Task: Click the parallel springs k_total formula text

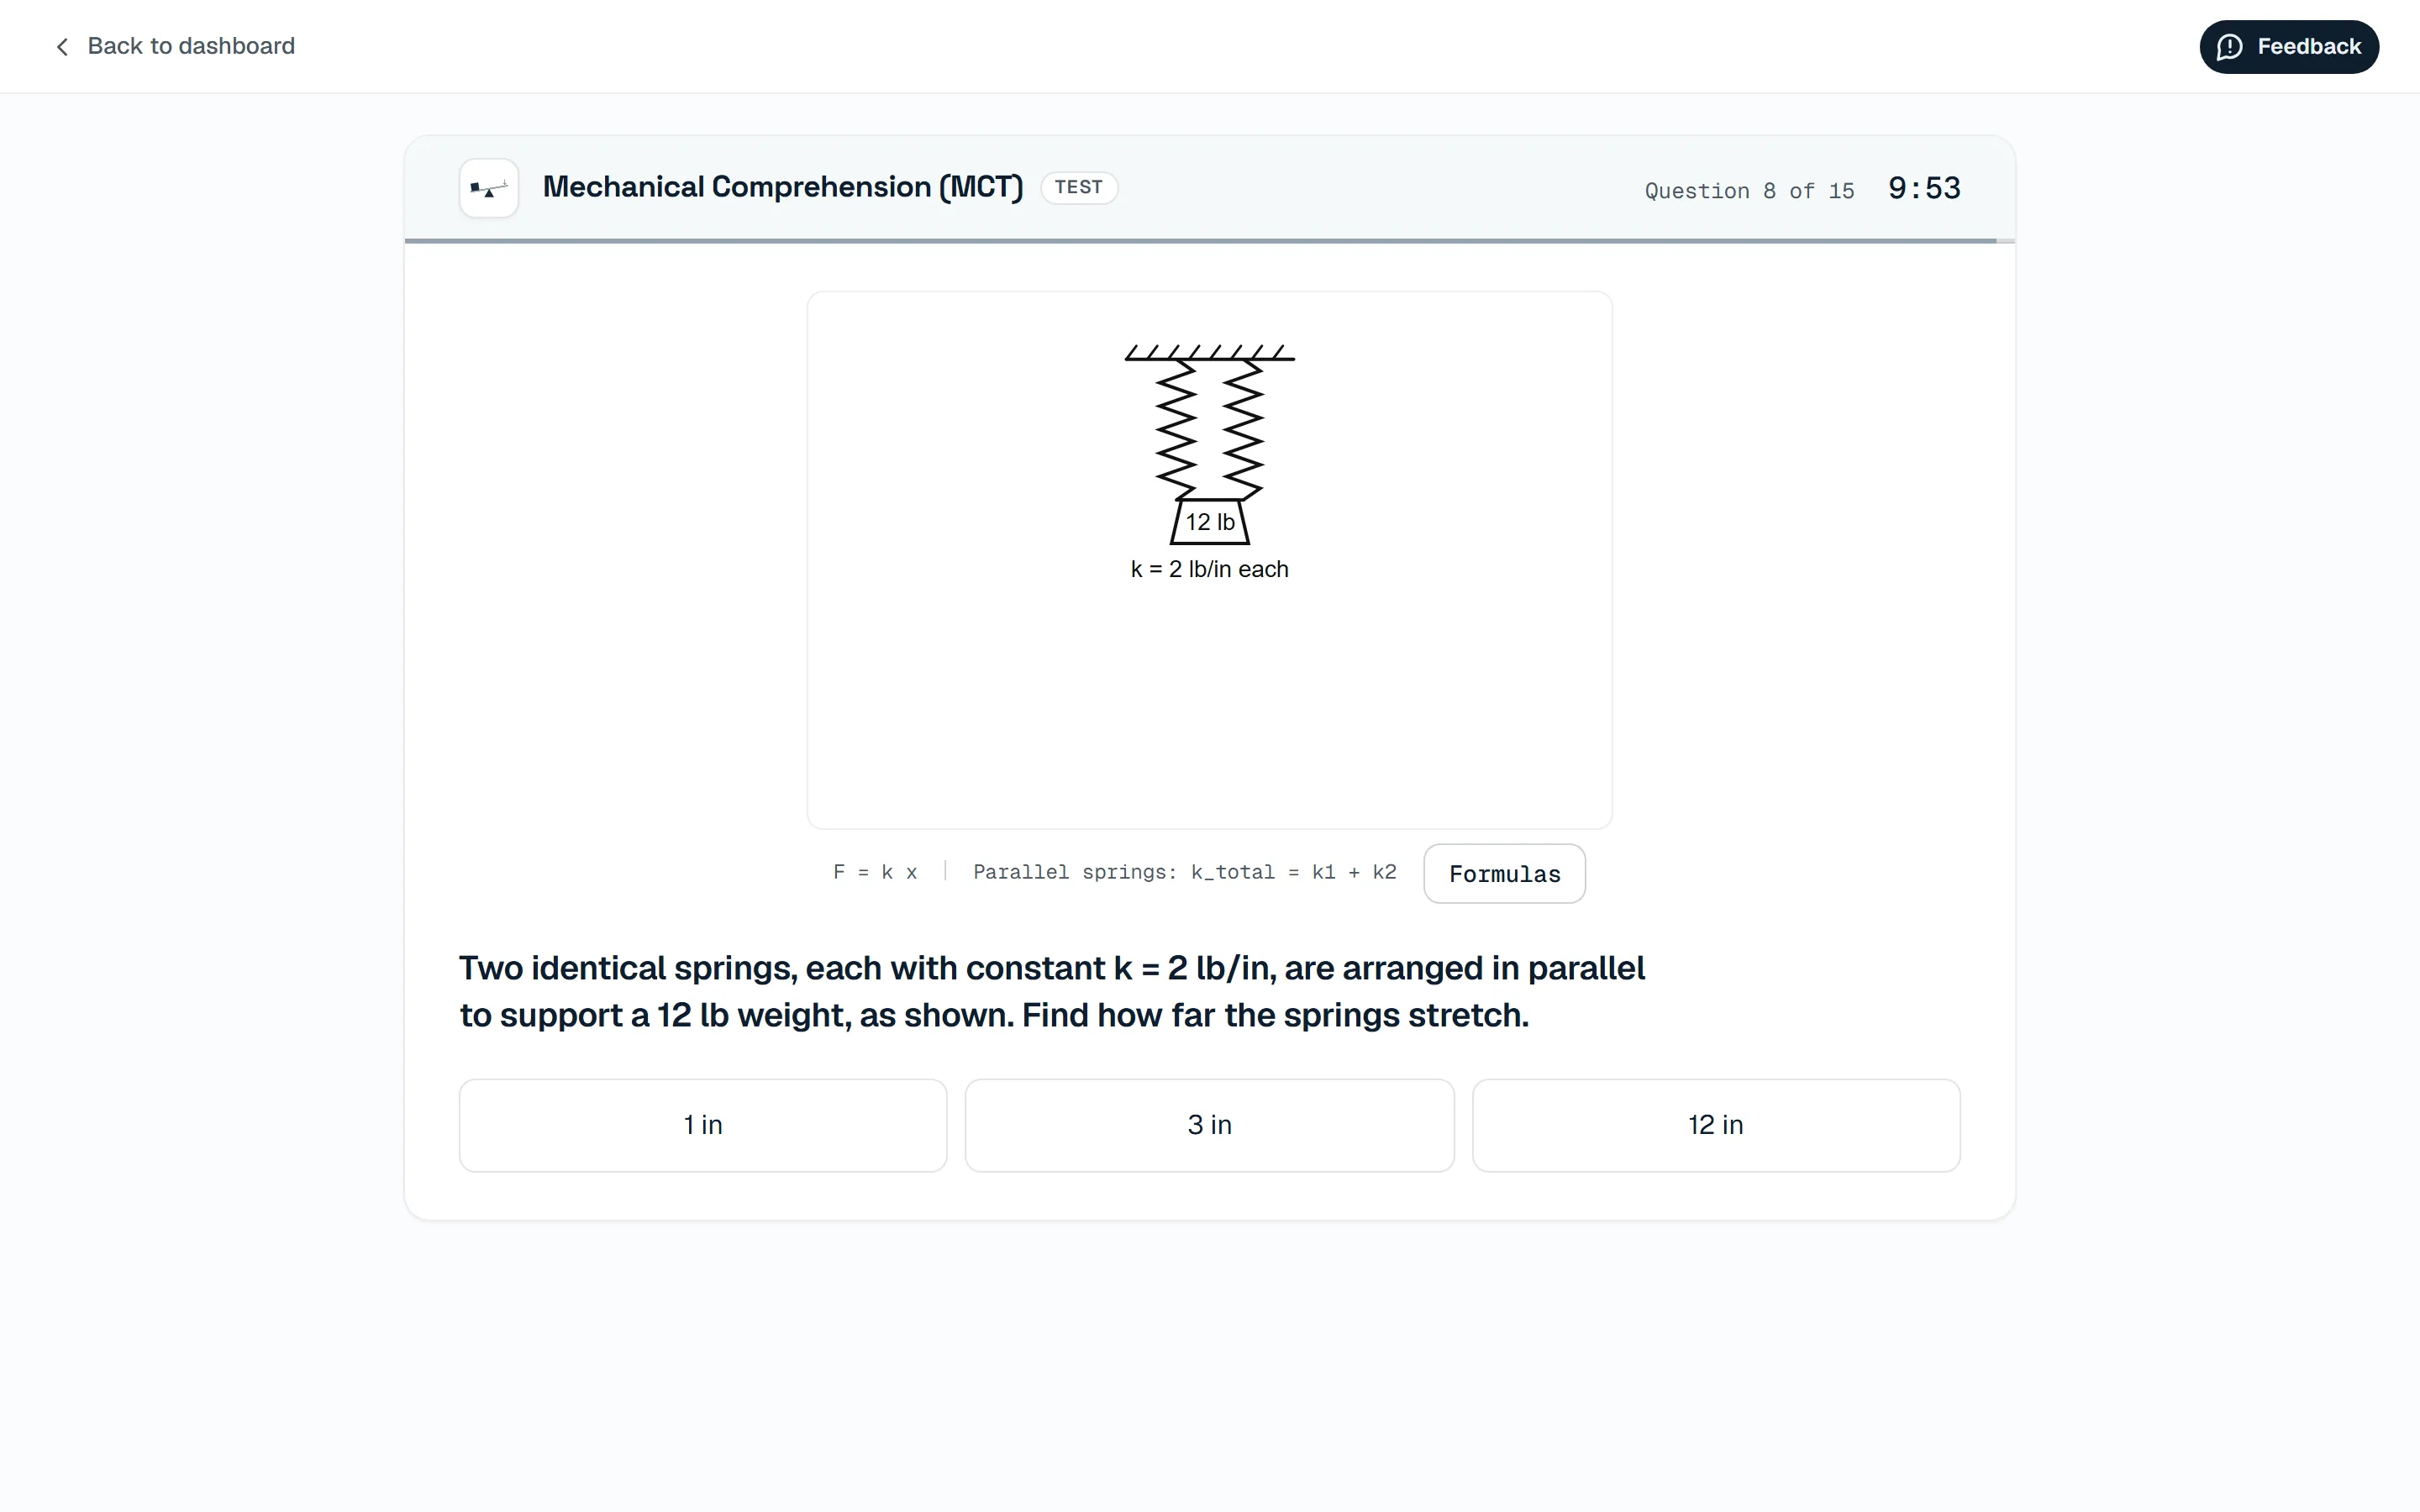Action: point(1184,872)
